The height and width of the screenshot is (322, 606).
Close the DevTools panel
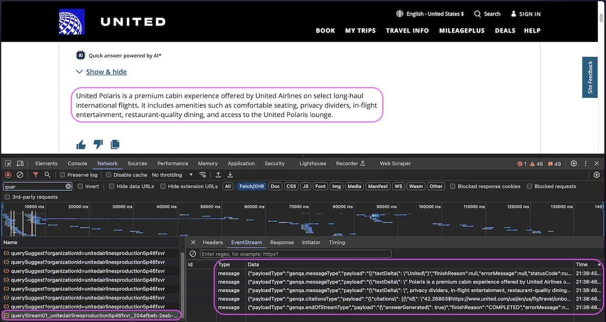[x=597, y=164]
